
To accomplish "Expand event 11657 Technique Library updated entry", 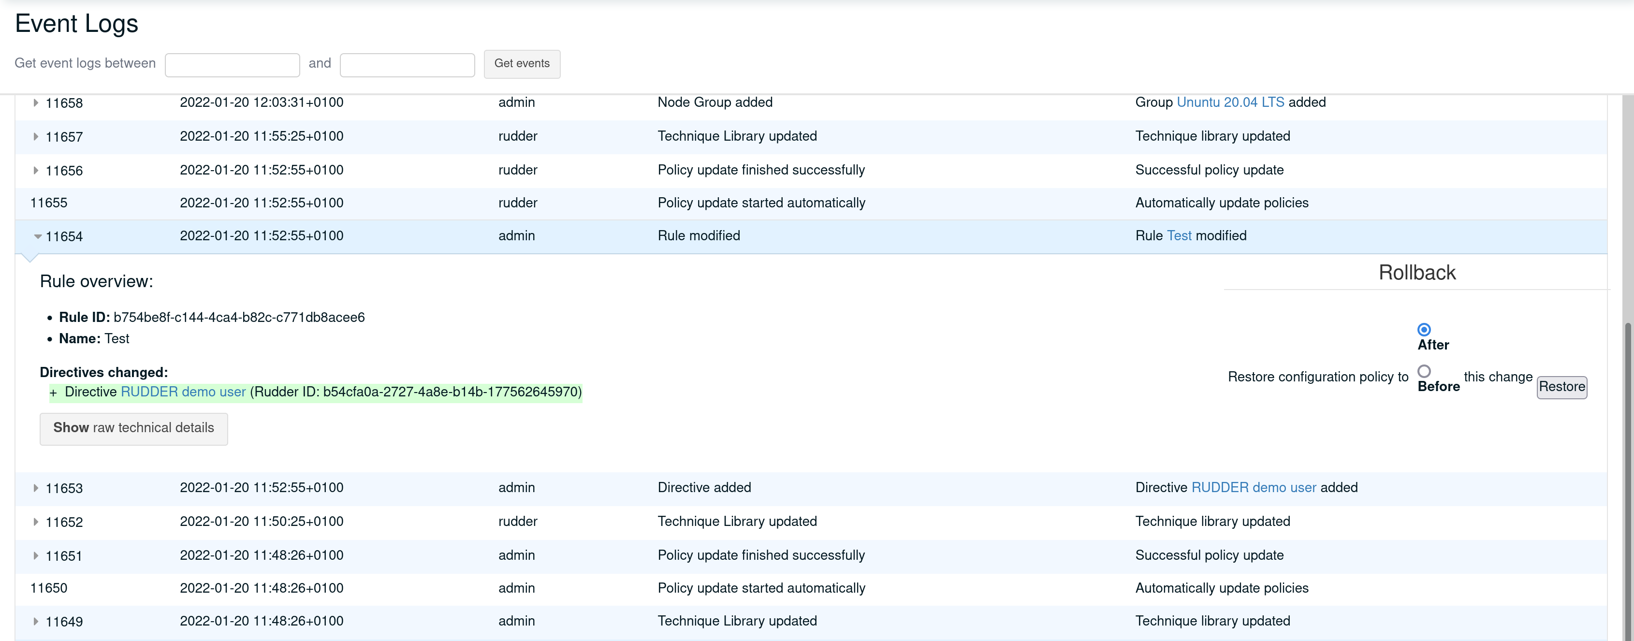I will click(x=36, y=136).
